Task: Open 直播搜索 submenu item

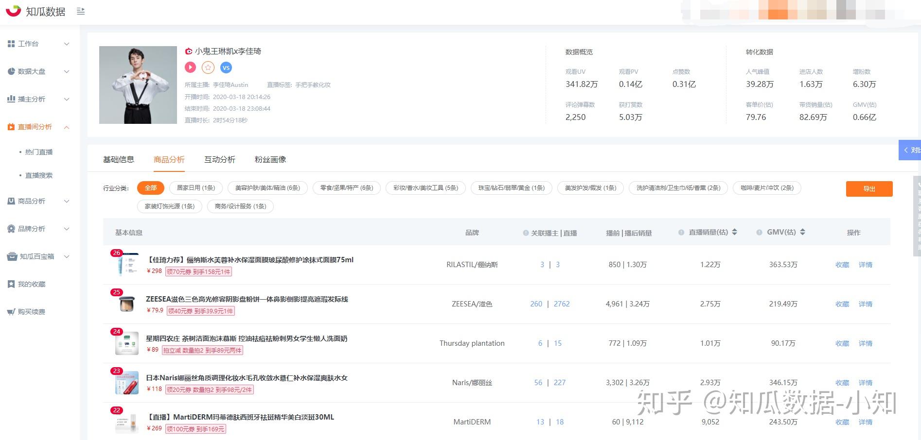Action: (39, 175)
